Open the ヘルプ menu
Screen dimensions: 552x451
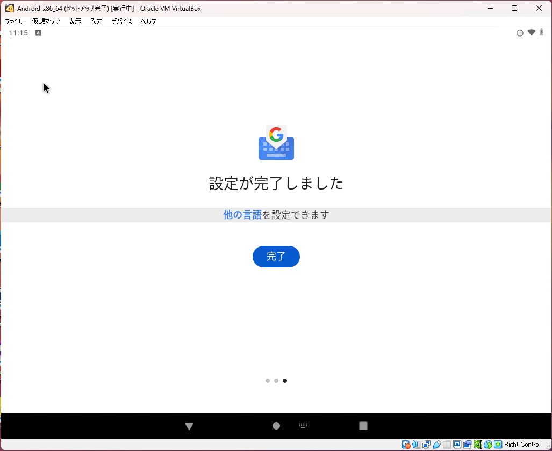click(148, 21)
